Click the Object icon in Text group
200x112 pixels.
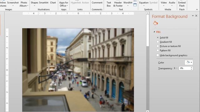tap(135, 5)
